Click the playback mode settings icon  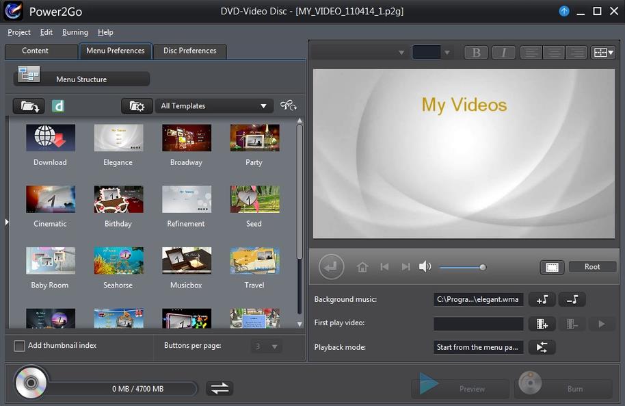pyautogui.click(x=542, y=347)
